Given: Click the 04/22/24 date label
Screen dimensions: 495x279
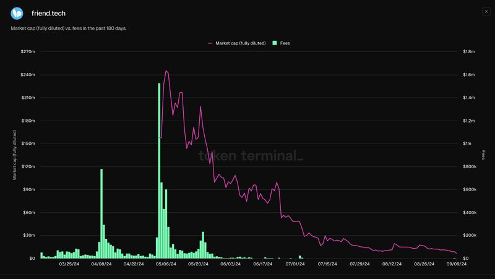Looking at the screenshot, I should 134,264.
